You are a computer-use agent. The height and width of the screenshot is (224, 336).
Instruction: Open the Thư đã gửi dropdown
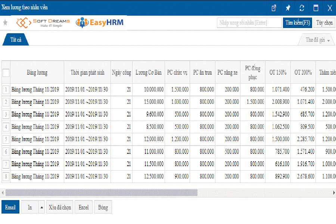317,40
